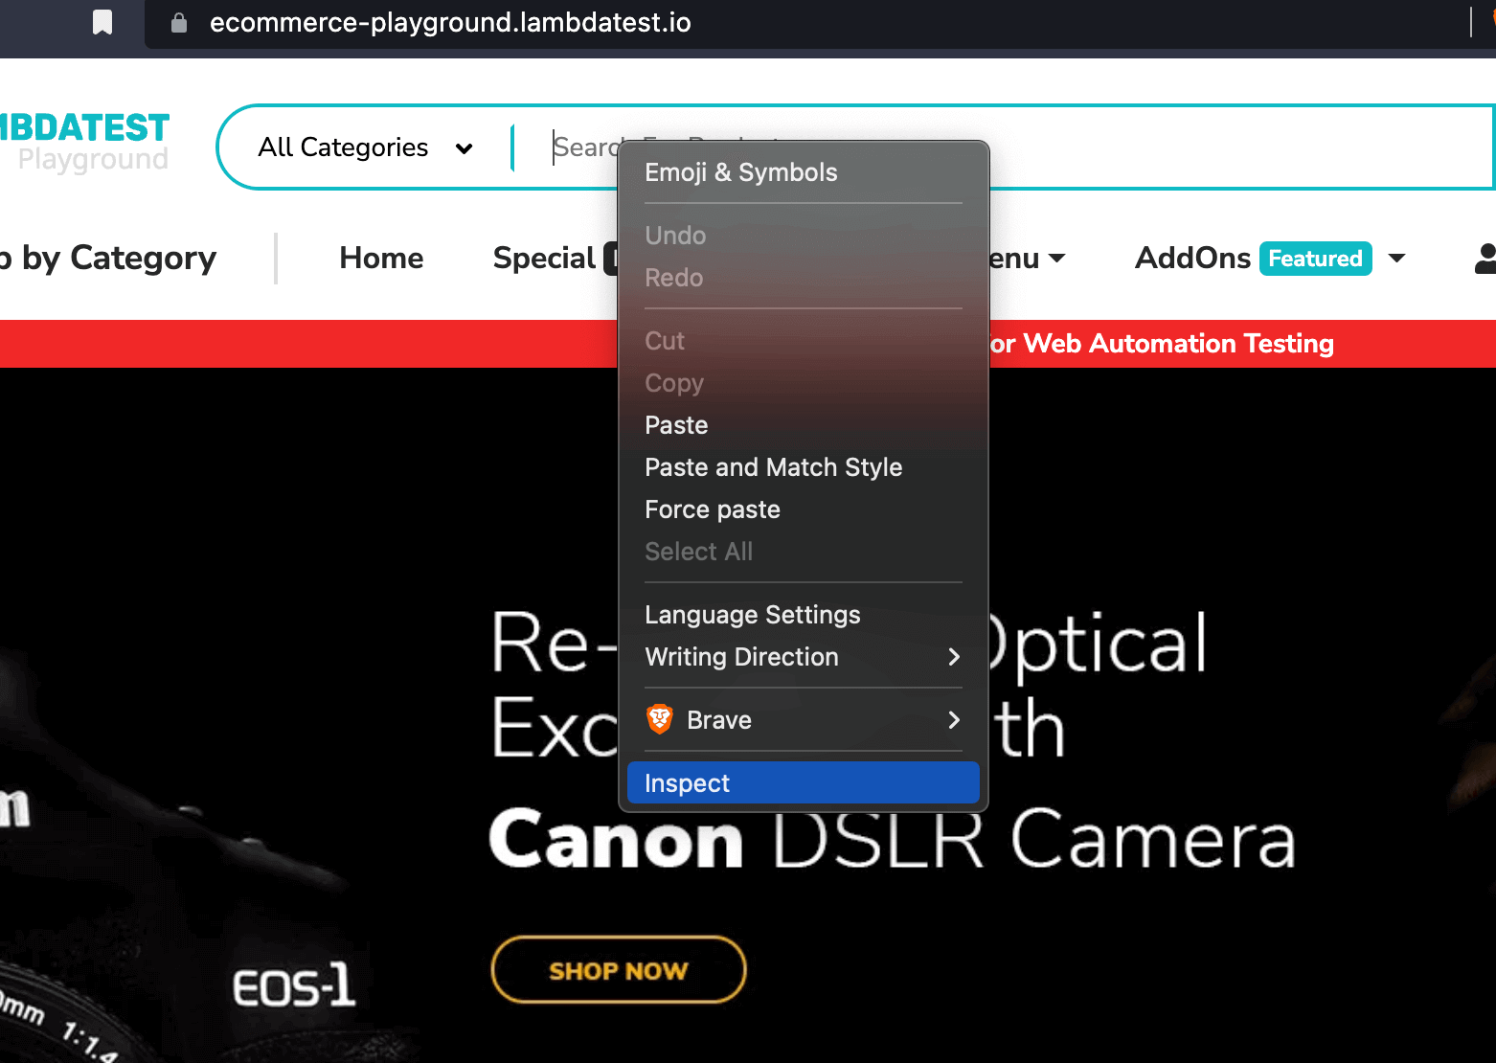Expand the AddOns dropdown arrow
The width and height of the screenshot is (1496, 1063).
pyautogui.click(x=1397, y=259)
